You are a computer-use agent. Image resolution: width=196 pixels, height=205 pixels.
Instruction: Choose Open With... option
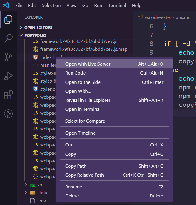[114, 91]
